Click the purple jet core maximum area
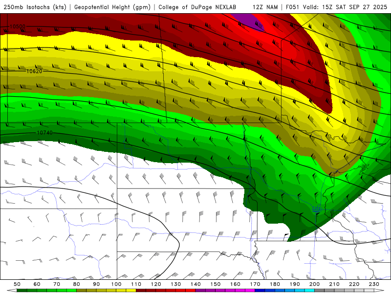This screenshot has height=293, width=391. tap(248, 21)
